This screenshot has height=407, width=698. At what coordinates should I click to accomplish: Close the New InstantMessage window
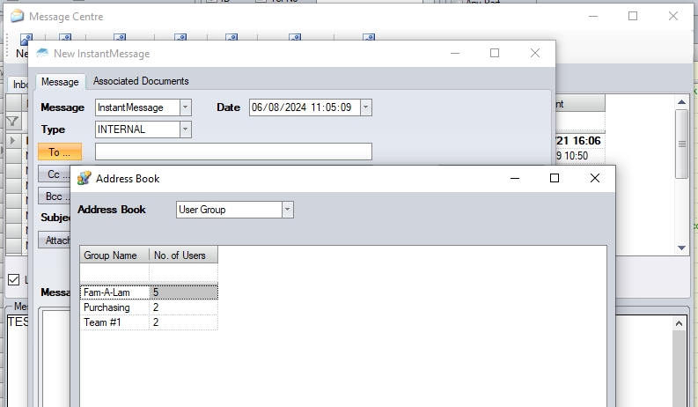(535, 53)
